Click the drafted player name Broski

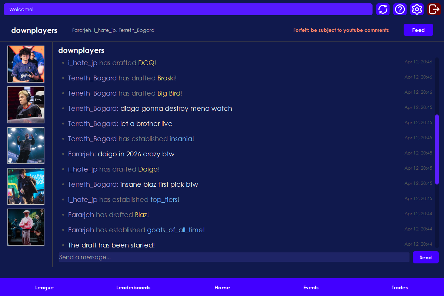coord(166,78)
